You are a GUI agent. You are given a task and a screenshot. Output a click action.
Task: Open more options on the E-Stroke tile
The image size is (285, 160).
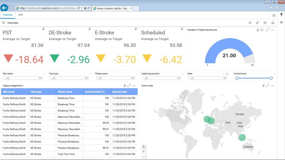point(136,29)
